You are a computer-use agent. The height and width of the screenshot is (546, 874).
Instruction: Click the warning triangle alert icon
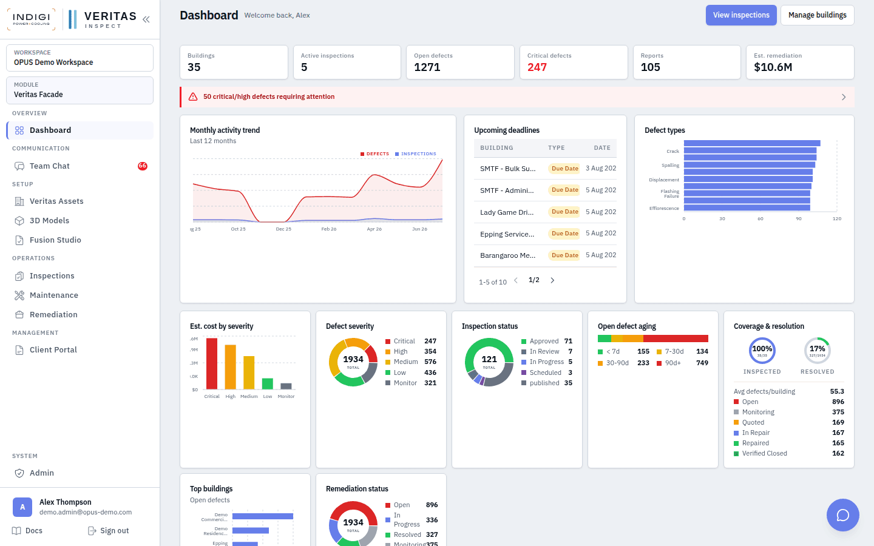tap(193, 97)
